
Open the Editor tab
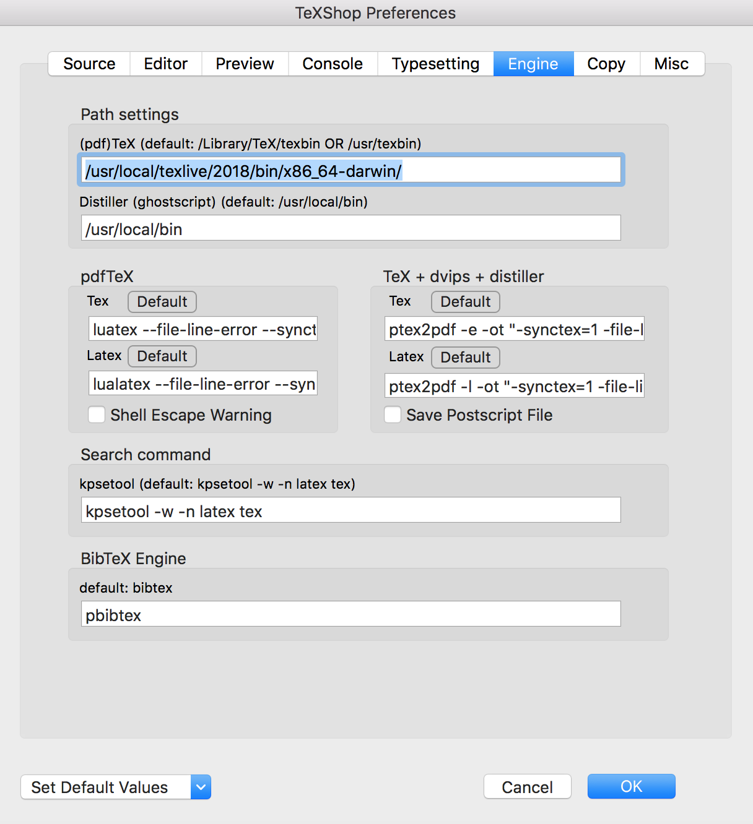165,64
